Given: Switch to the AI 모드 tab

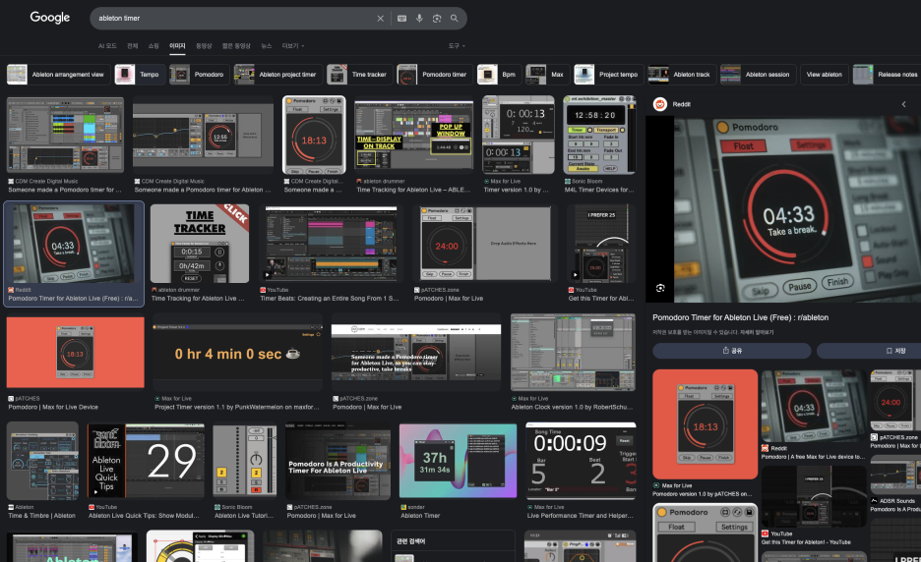Looking at the screenshot, I should [107, 46].
